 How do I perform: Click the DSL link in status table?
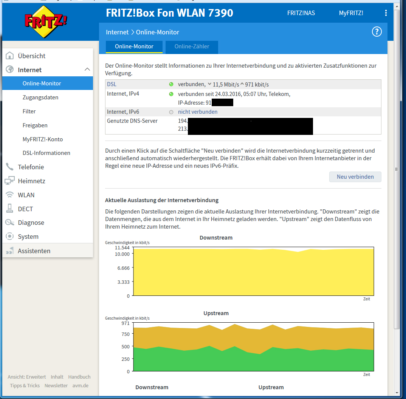112,84
